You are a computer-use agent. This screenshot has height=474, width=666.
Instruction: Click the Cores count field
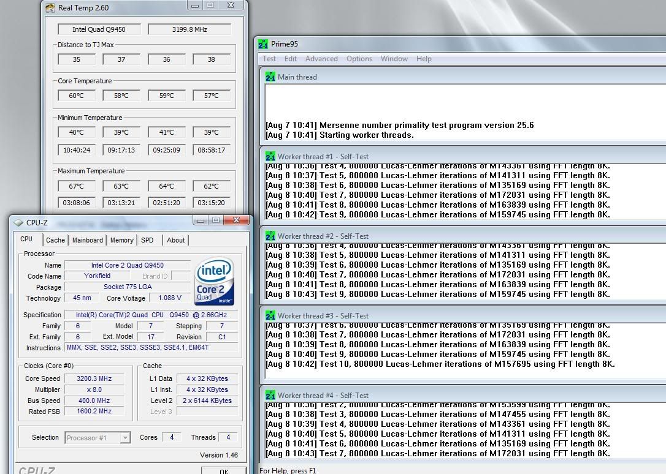[172, 437]
